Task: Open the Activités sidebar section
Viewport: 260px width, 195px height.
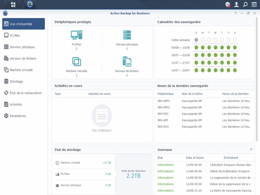Action: (15, 104)
